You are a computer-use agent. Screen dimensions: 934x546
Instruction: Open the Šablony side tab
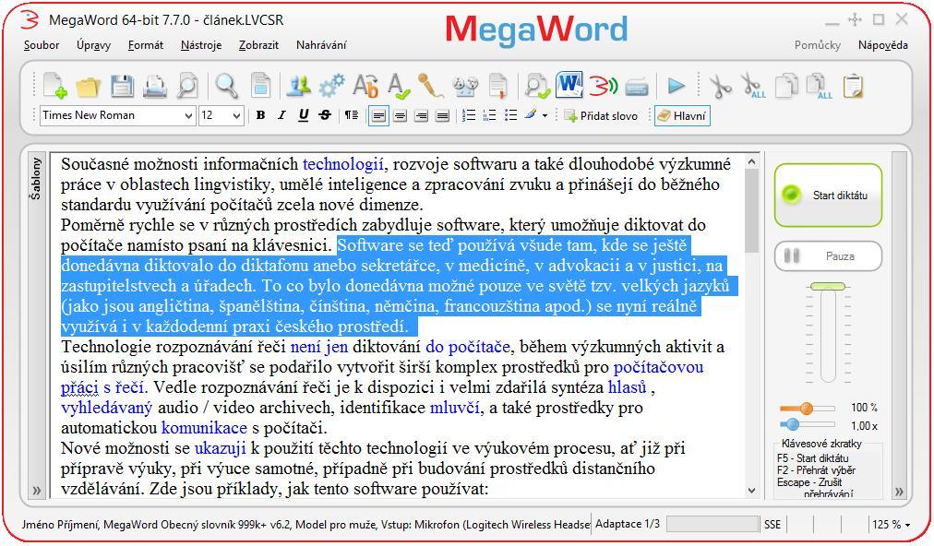(x=36, y=179)
